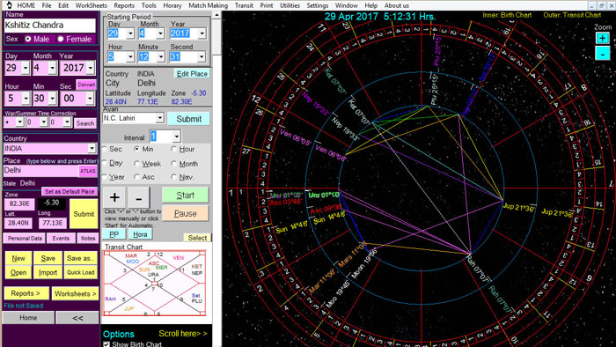Open the Match Making menu
616x347 pixels.
(208, 5)
